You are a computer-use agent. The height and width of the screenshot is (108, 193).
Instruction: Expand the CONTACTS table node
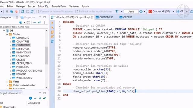coord(10,38)
